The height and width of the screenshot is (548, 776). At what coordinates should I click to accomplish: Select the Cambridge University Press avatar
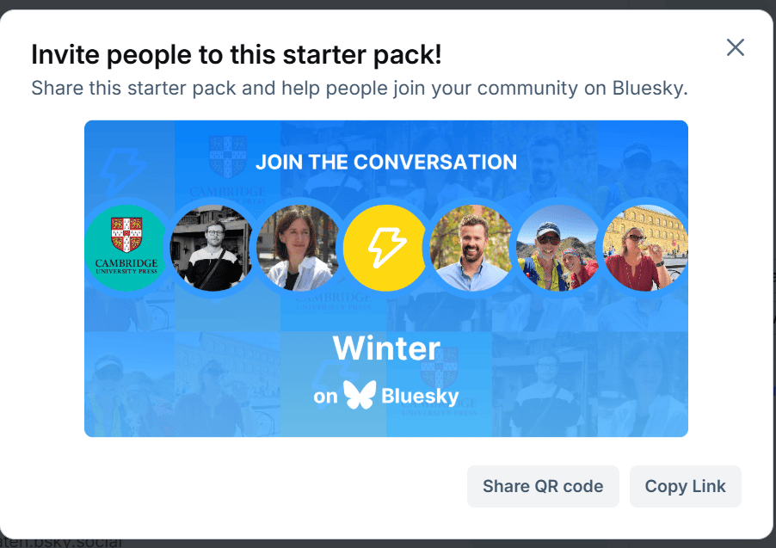126,248
